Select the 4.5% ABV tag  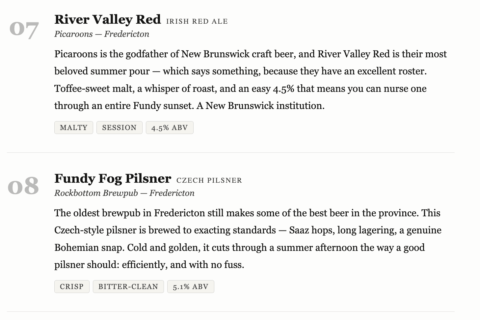coord(170,128)
